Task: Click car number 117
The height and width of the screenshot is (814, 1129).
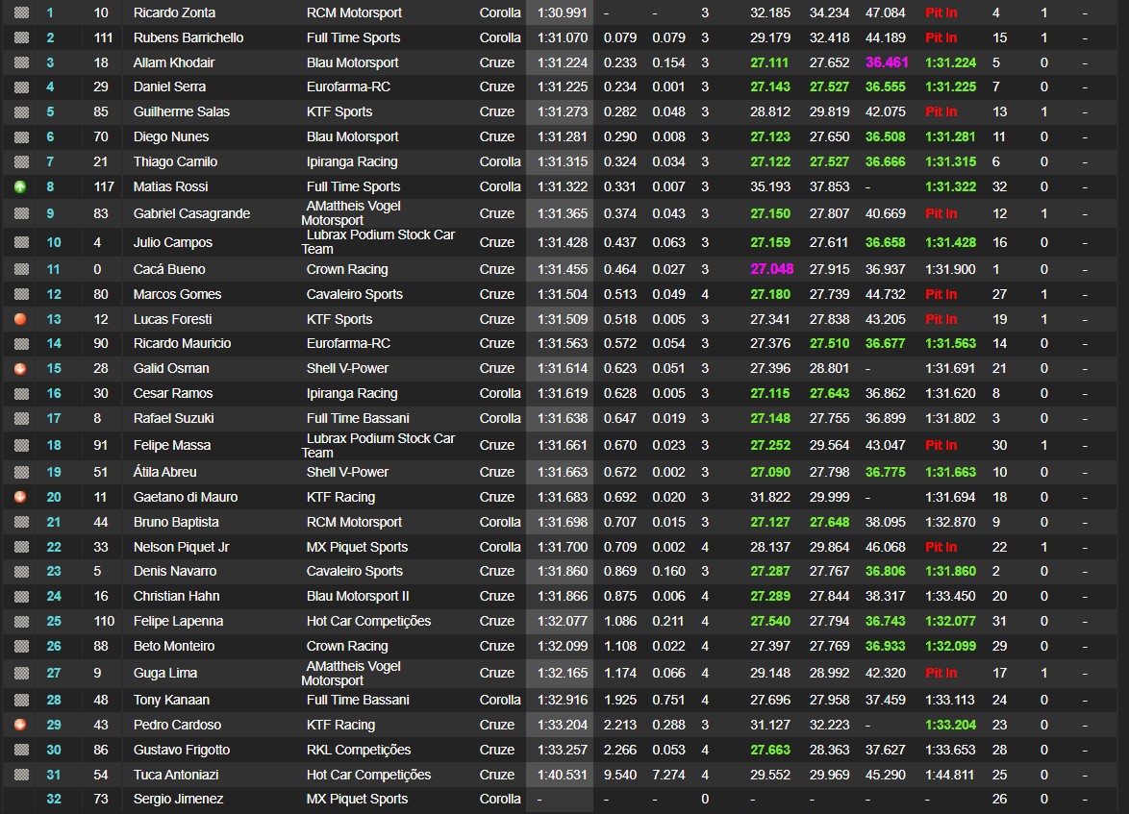Action: click(104, 186)
